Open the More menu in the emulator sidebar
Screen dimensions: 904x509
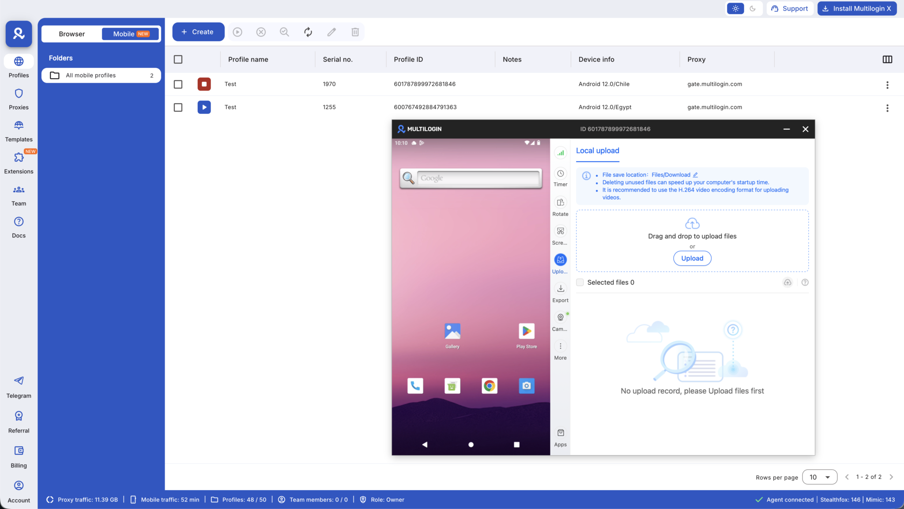[560, 346]
